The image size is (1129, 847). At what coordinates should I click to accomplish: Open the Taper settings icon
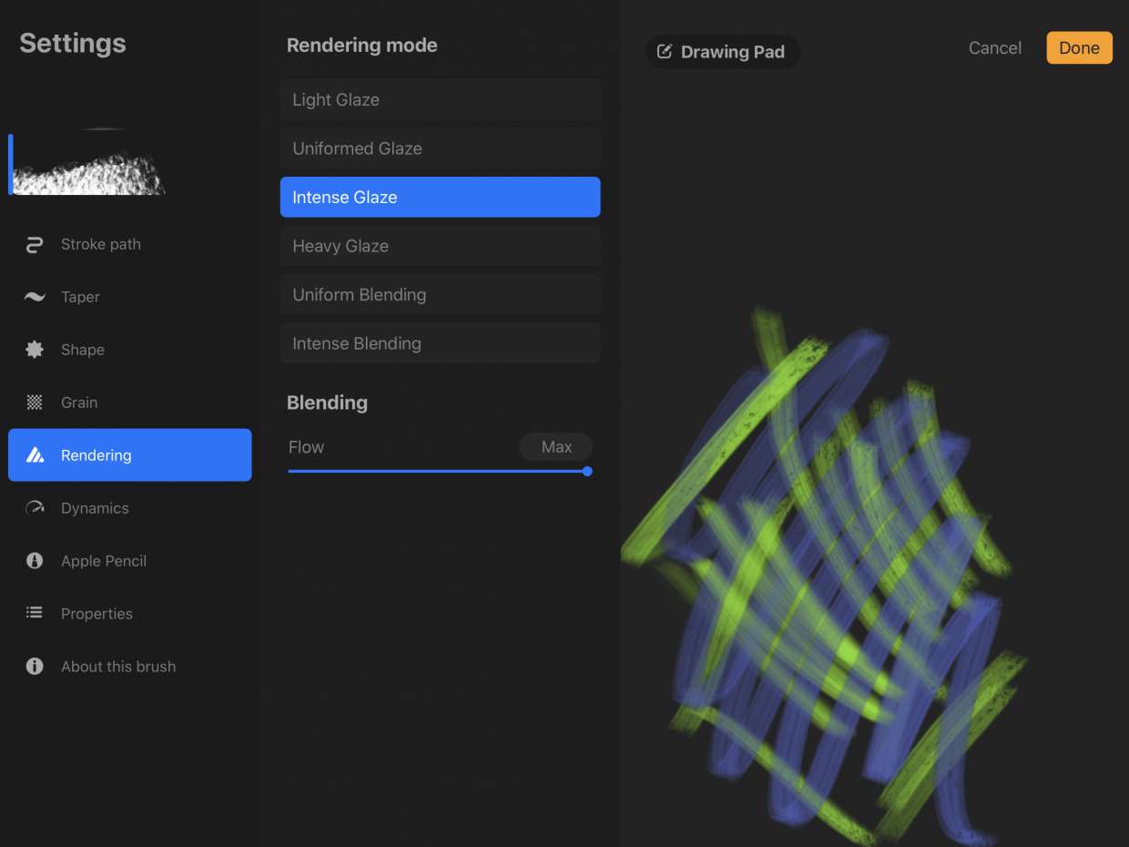[34, 297]
